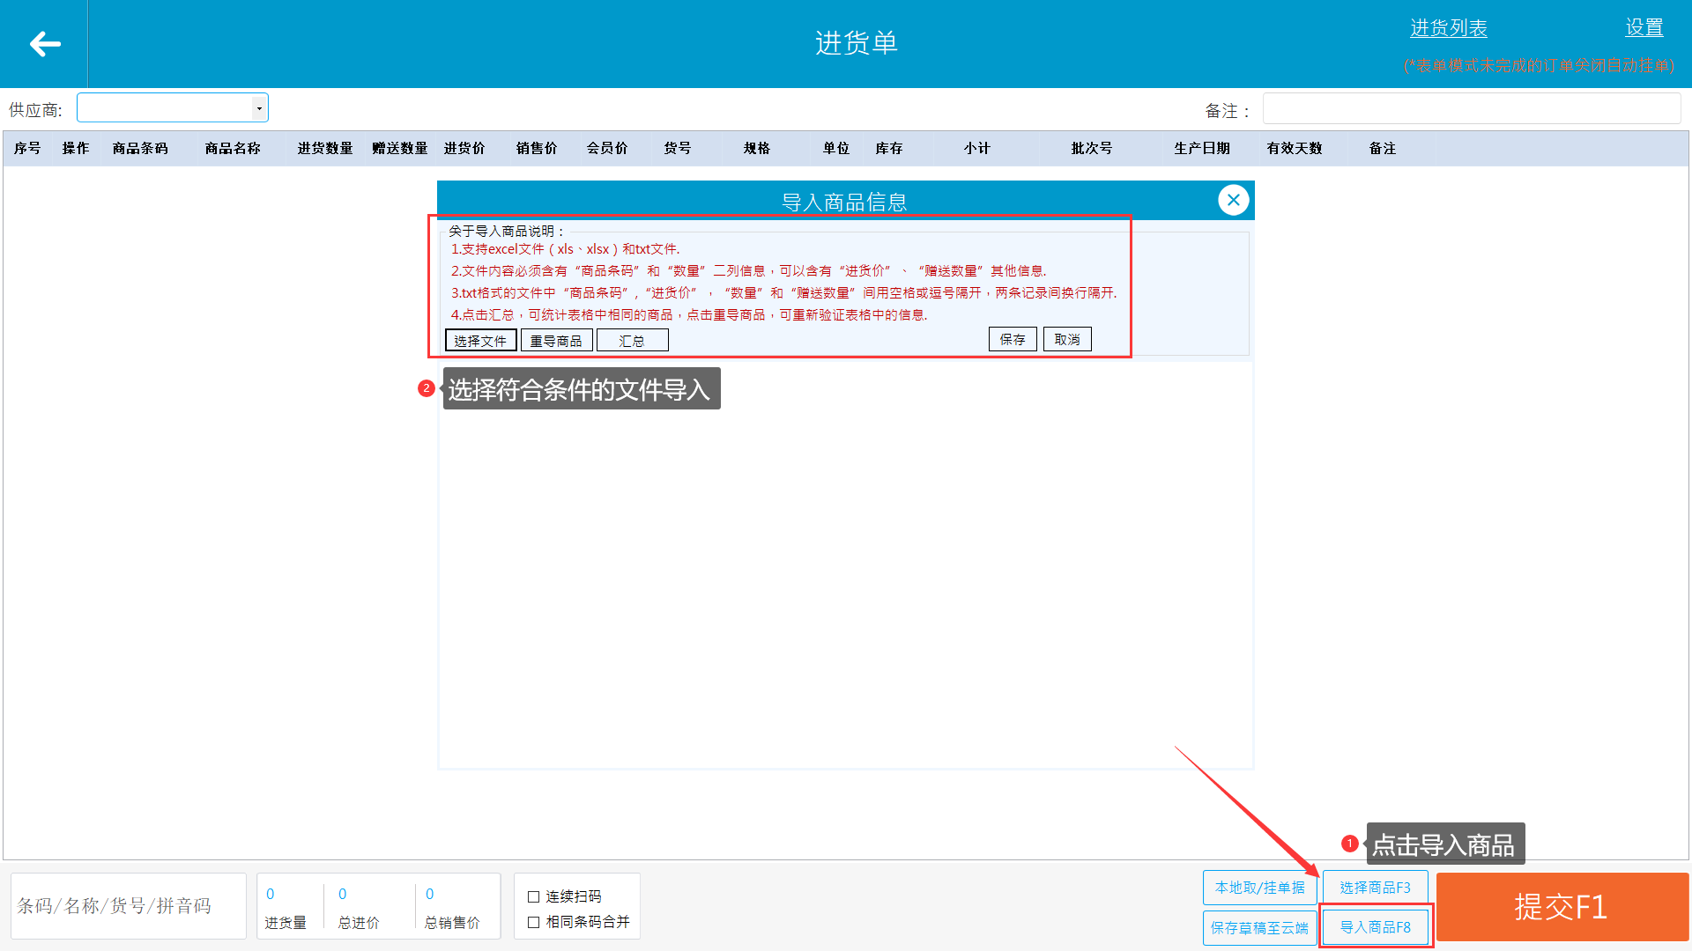Save the imported products with 保存
The height and width of the screenshot is (951, 1692).
[1013, 339]
